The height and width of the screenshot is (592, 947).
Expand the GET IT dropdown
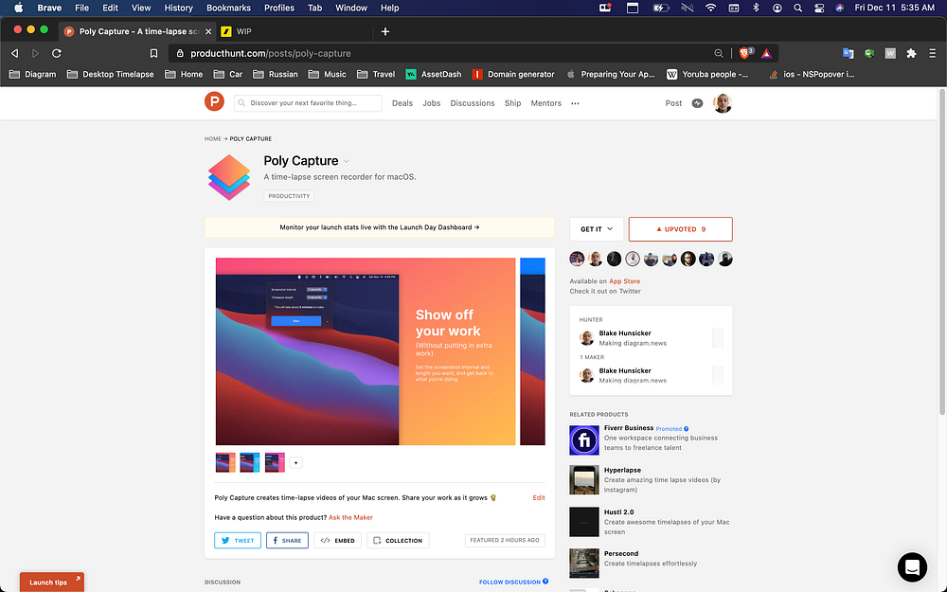click(x=596, y=229)
